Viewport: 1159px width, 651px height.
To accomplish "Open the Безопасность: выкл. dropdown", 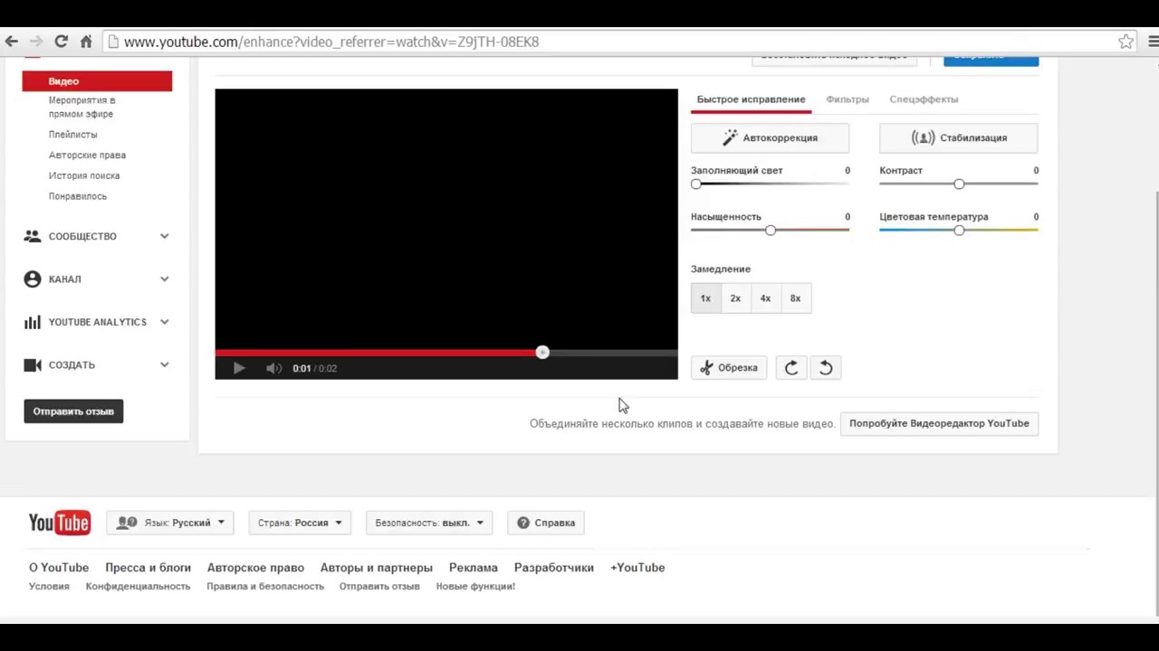I will 429,523.
